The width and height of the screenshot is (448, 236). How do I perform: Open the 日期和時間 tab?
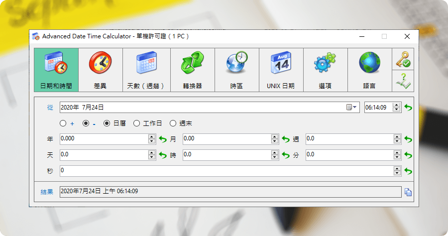pyautogui.click(x=56, y=70)
